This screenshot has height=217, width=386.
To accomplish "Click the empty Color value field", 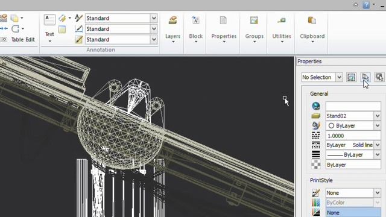I will (x=353, y=106).
